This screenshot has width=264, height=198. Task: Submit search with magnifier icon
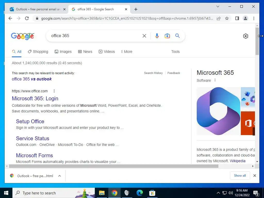(x=177, y=36)
